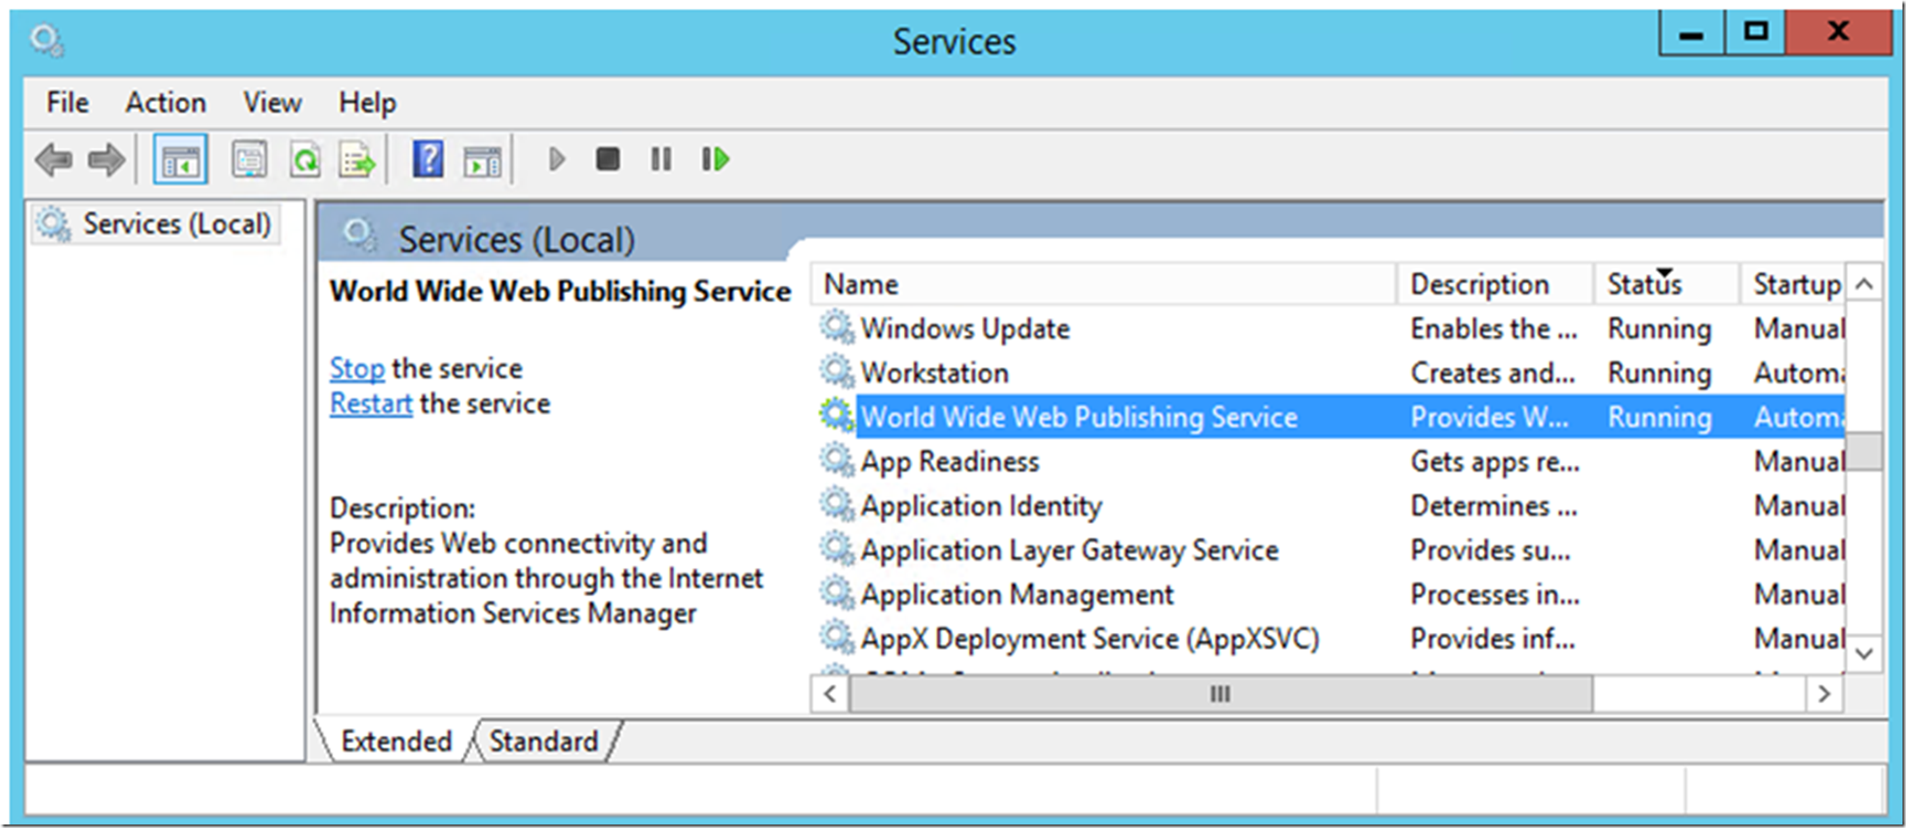This screenshot has height=828, width=1906.
Task: Sort by the Startup column header
Action: (x=1793, y=284)
